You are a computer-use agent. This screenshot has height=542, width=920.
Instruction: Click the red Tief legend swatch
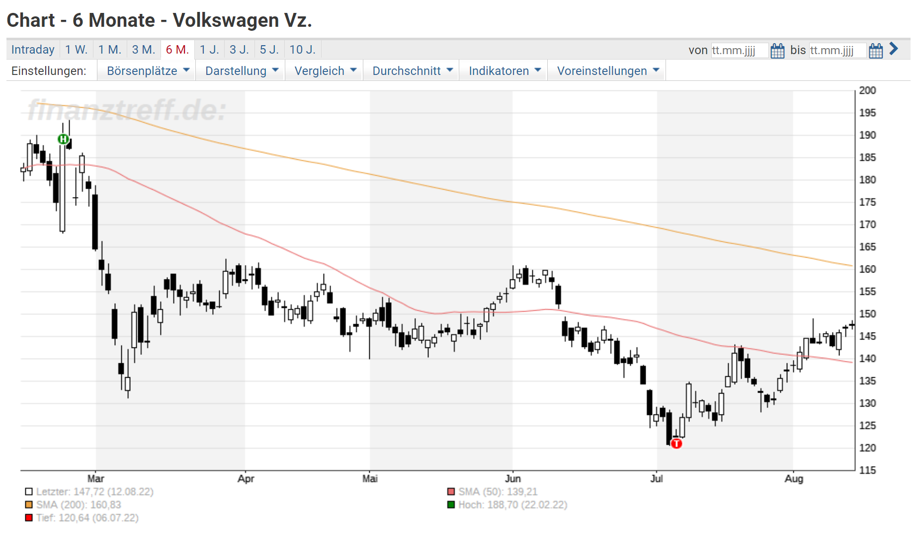pos(29,518)
